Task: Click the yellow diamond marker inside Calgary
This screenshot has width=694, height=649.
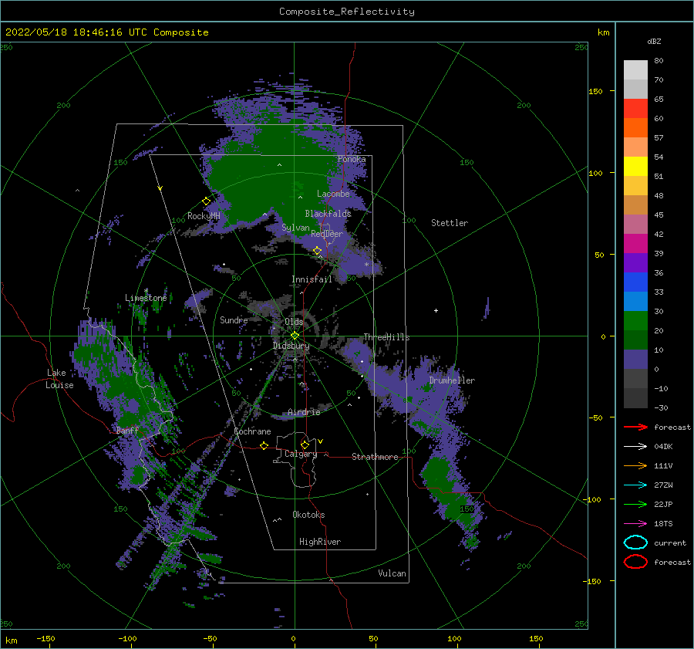Action: pyautogui.click(x=305, y=444)
